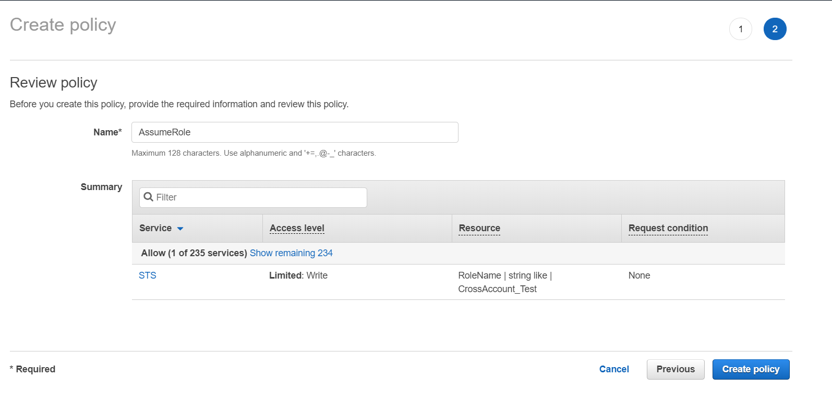
Task: Click the Service column sort arrow
Action: 180,229
